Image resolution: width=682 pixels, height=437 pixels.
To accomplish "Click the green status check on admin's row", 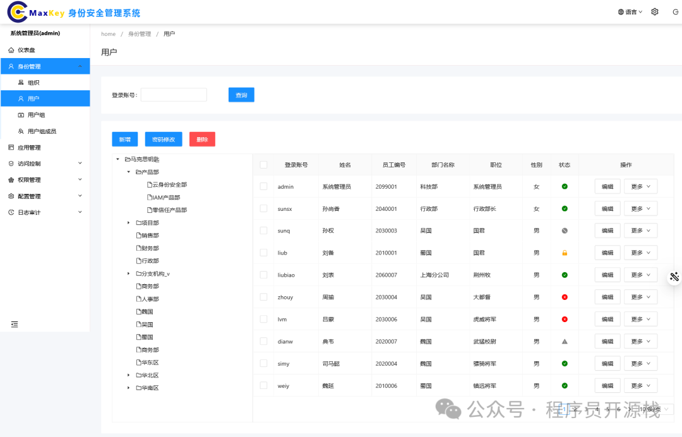I will tap(564, 186).
